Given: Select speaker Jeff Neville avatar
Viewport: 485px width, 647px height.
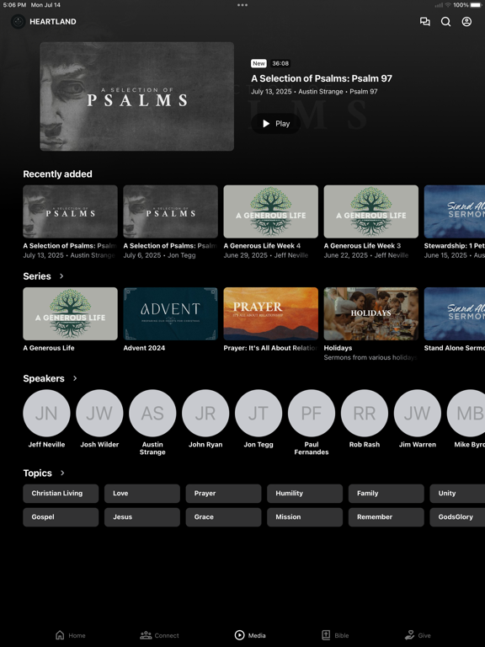Looking at the screenshot, I should [46, 413].
